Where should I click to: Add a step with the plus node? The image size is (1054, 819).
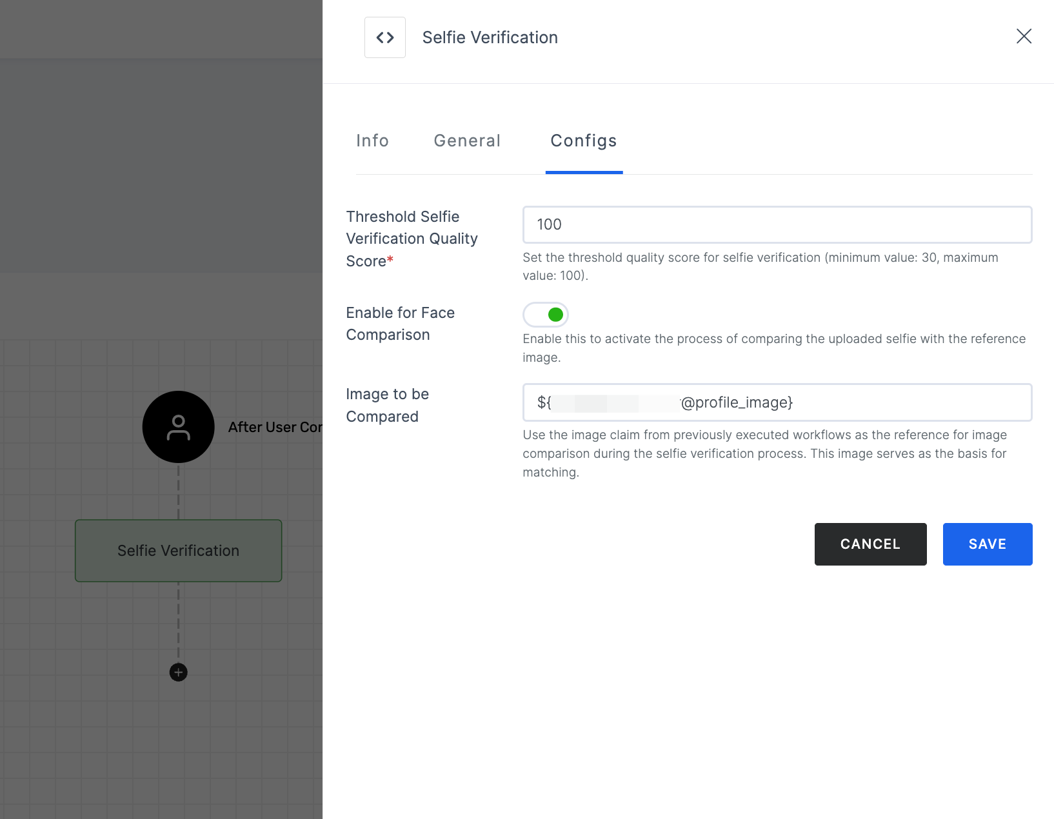(x=179, y=673)
